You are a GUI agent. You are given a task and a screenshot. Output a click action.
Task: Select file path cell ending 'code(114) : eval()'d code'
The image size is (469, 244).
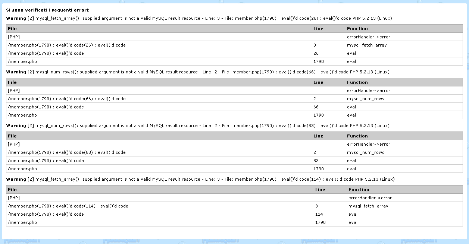point(68,206)
